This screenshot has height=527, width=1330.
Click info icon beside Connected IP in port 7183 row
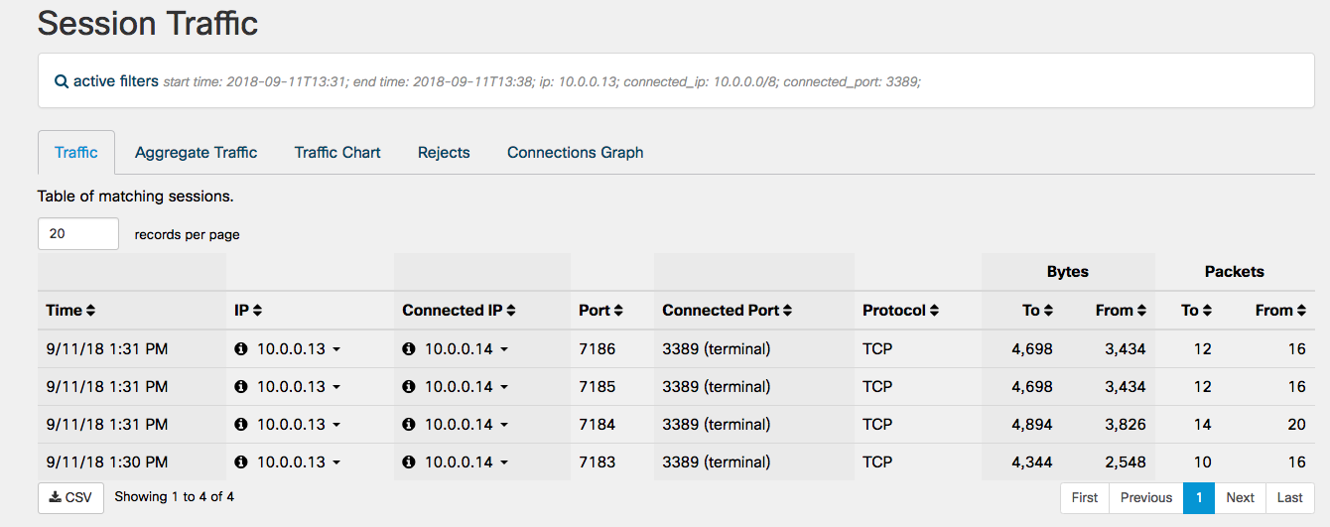point(409,462)
